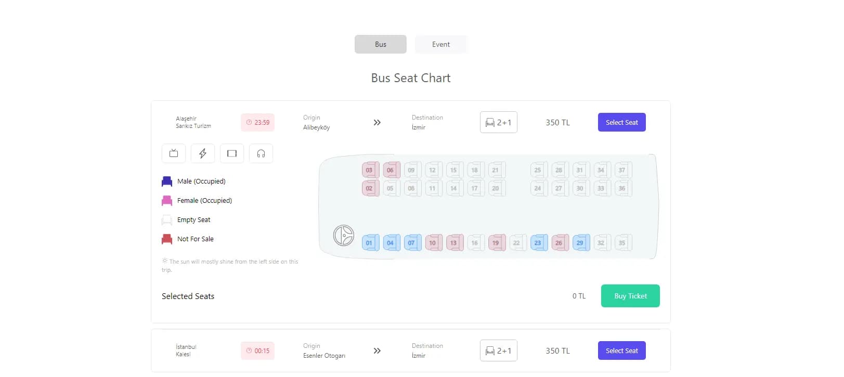Click the 'Alaşehir Sarıkız Turizm' company name

[193, 122]
